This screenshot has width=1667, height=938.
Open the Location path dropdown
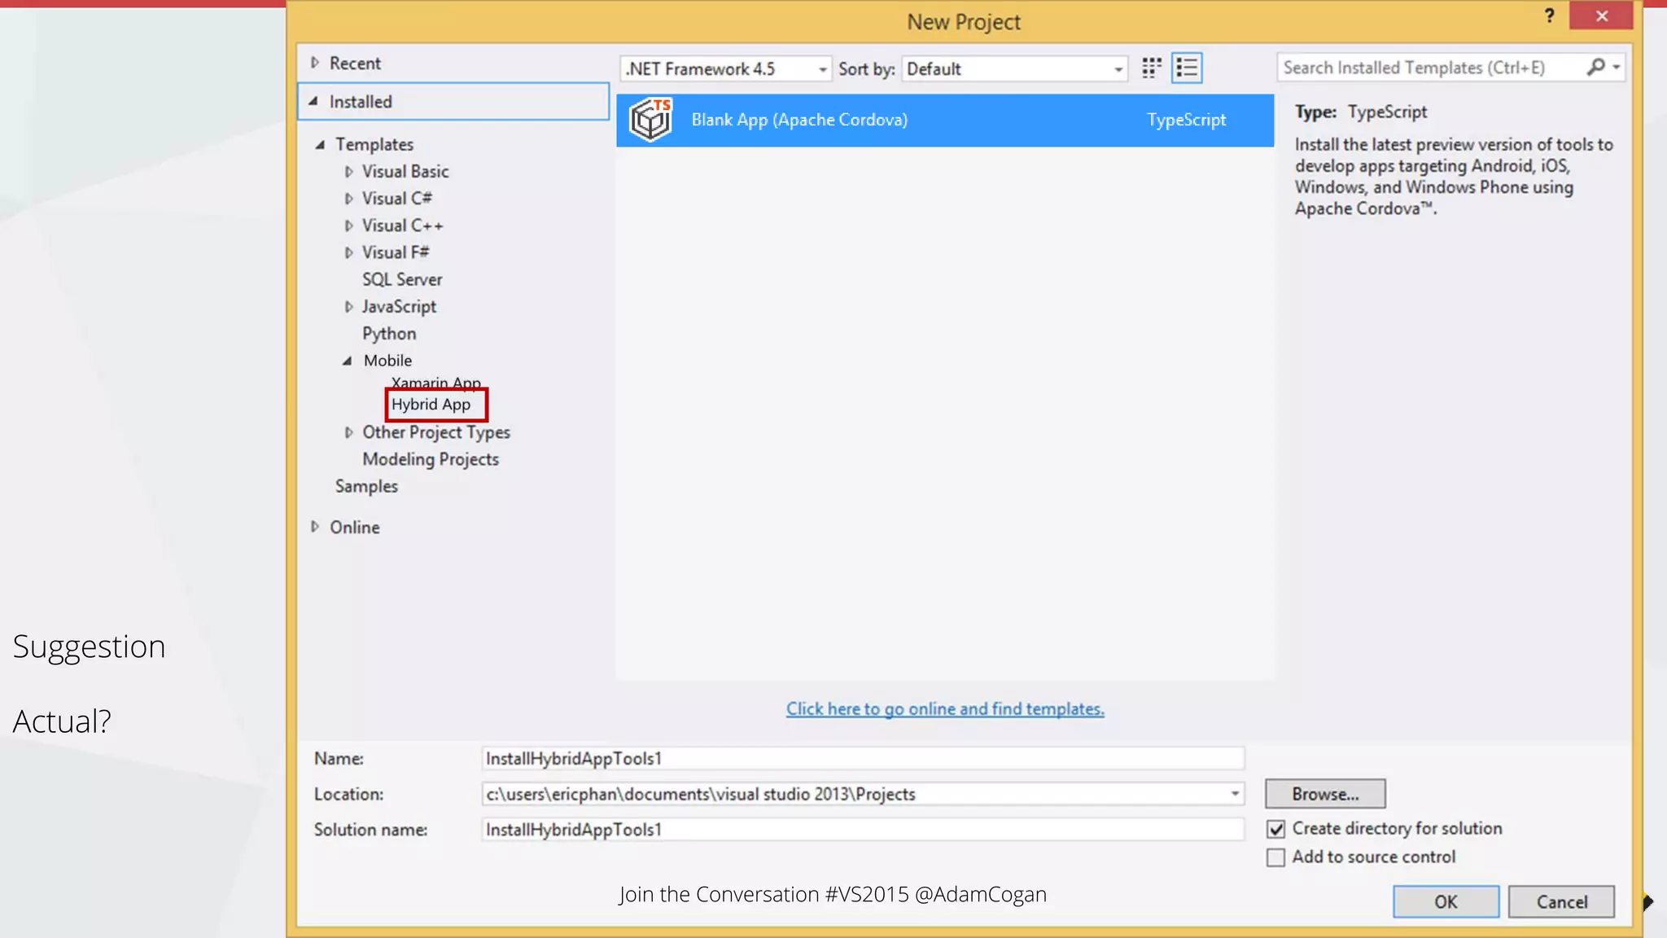click(1235, 794)
